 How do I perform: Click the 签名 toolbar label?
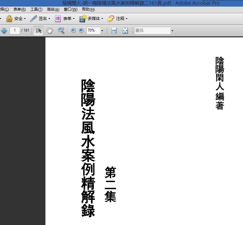pyautogui.click(x=43, y=18)
